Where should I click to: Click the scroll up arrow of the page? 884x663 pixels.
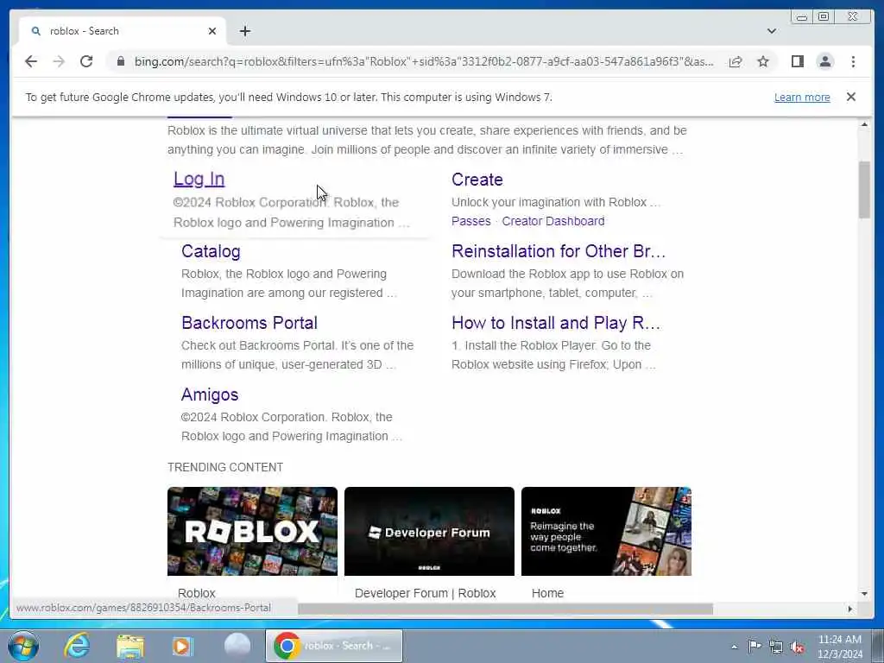coord(864,124)
